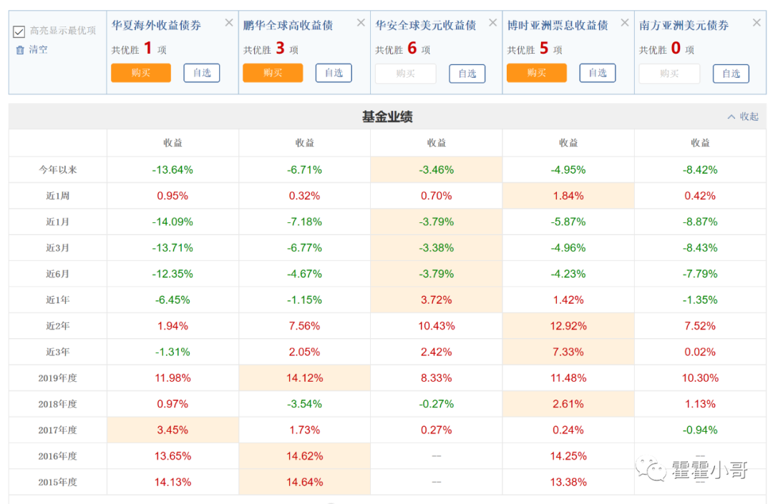Add 博时亚洲票息收益债 to 自选
Screen dimensions: 773x504
click(x=598, y=73)
